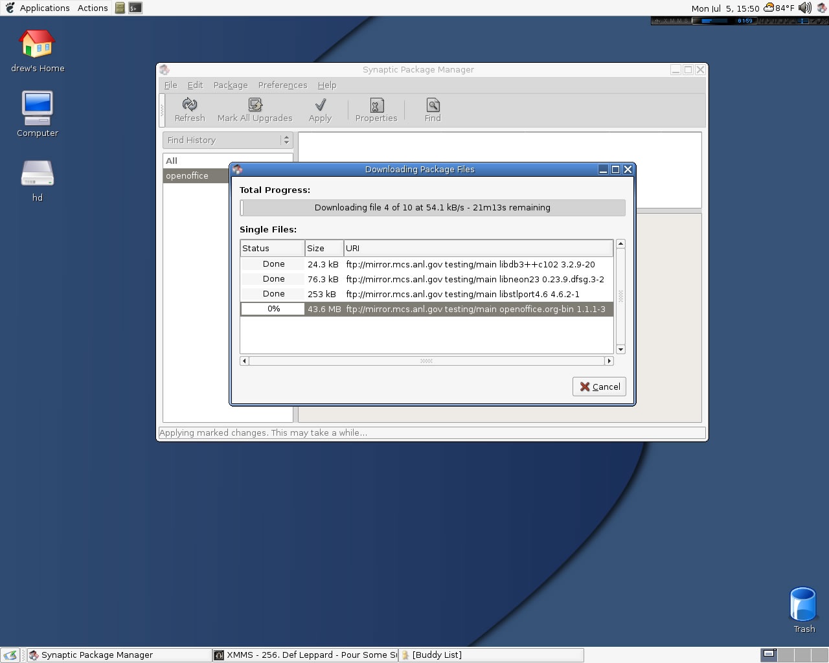
Task: Click the Downloading Package Files dialog title icon
Action: tap(238, 169)
